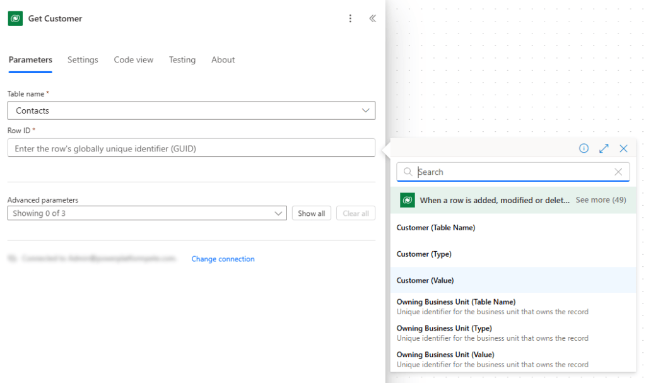
Task: Click the Change connection link
Action: (x=223, y=259)
